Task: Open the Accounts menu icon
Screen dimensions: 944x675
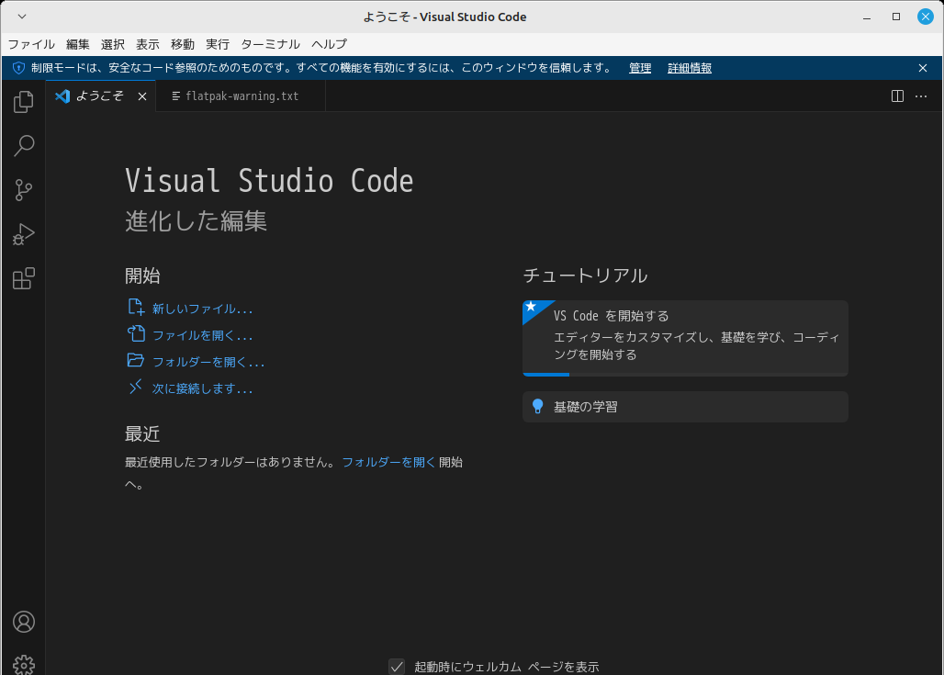Action: 24,622
